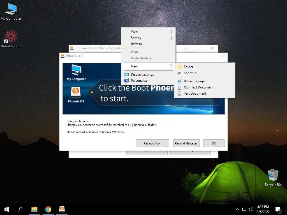Click the Bitmap image icon in the New submenu
The width and height of the screenshot is (287, 215).
179,81
